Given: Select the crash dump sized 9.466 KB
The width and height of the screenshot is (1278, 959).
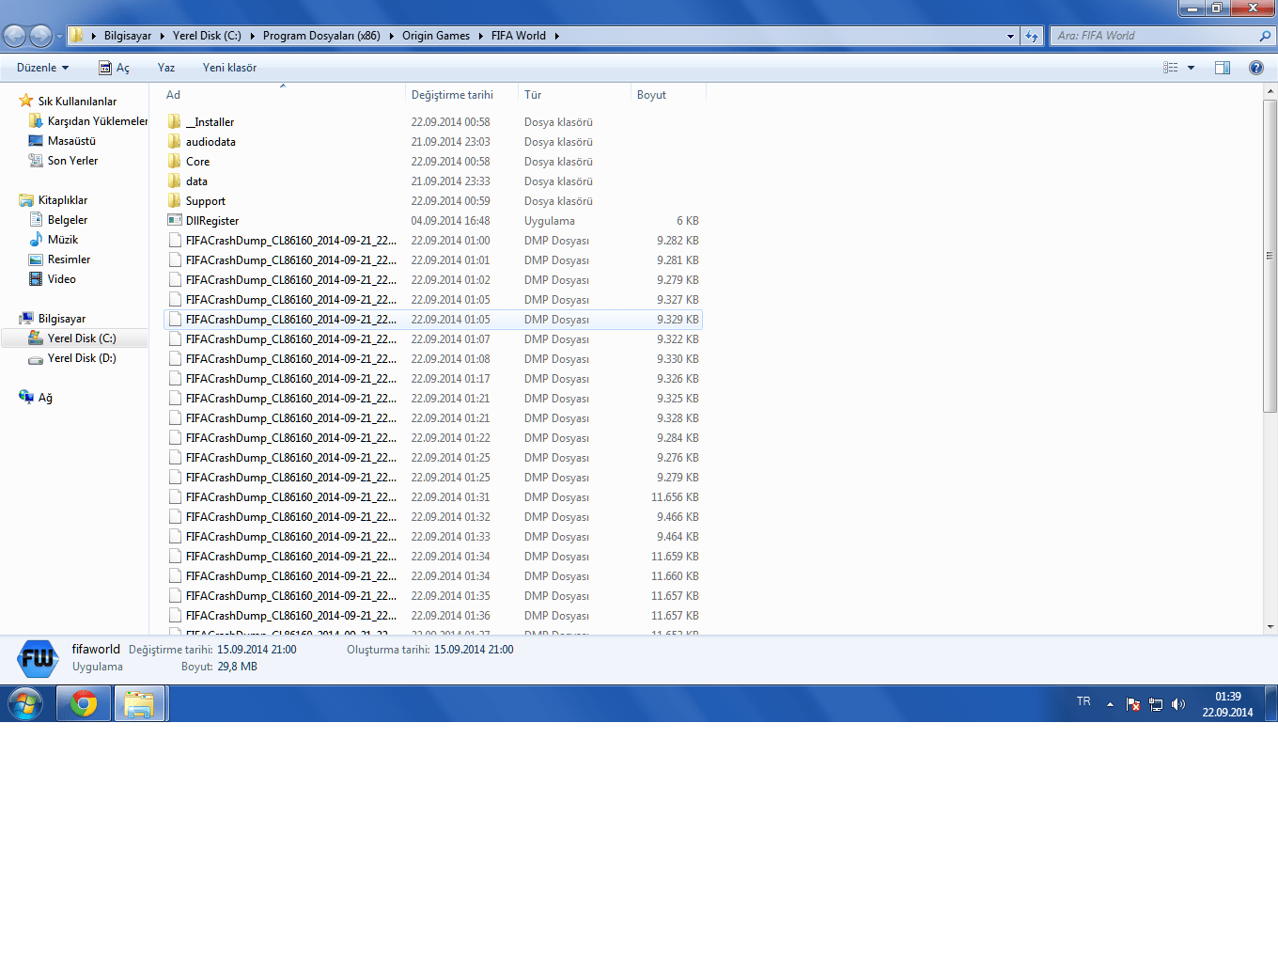Looking at the screenshot, I should click(x=433, y=517).
